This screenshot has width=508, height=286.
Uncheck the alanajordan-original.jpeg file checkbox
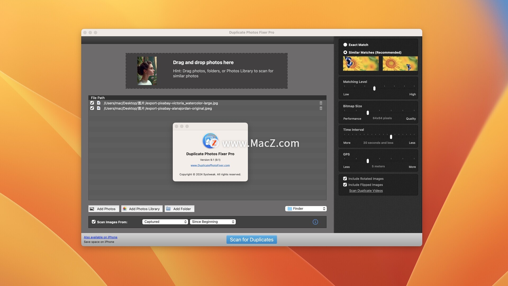tap(92, 108)
